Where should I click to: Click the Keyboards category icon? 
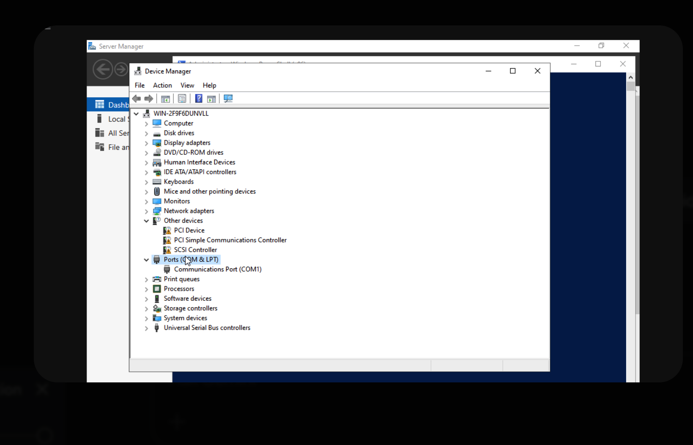(x=157, y=182)
